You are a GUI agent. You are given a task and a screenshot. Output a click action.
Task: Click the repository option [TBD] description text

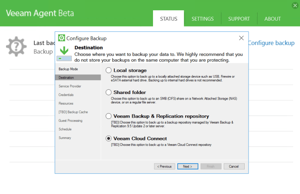tap(172, 124)
